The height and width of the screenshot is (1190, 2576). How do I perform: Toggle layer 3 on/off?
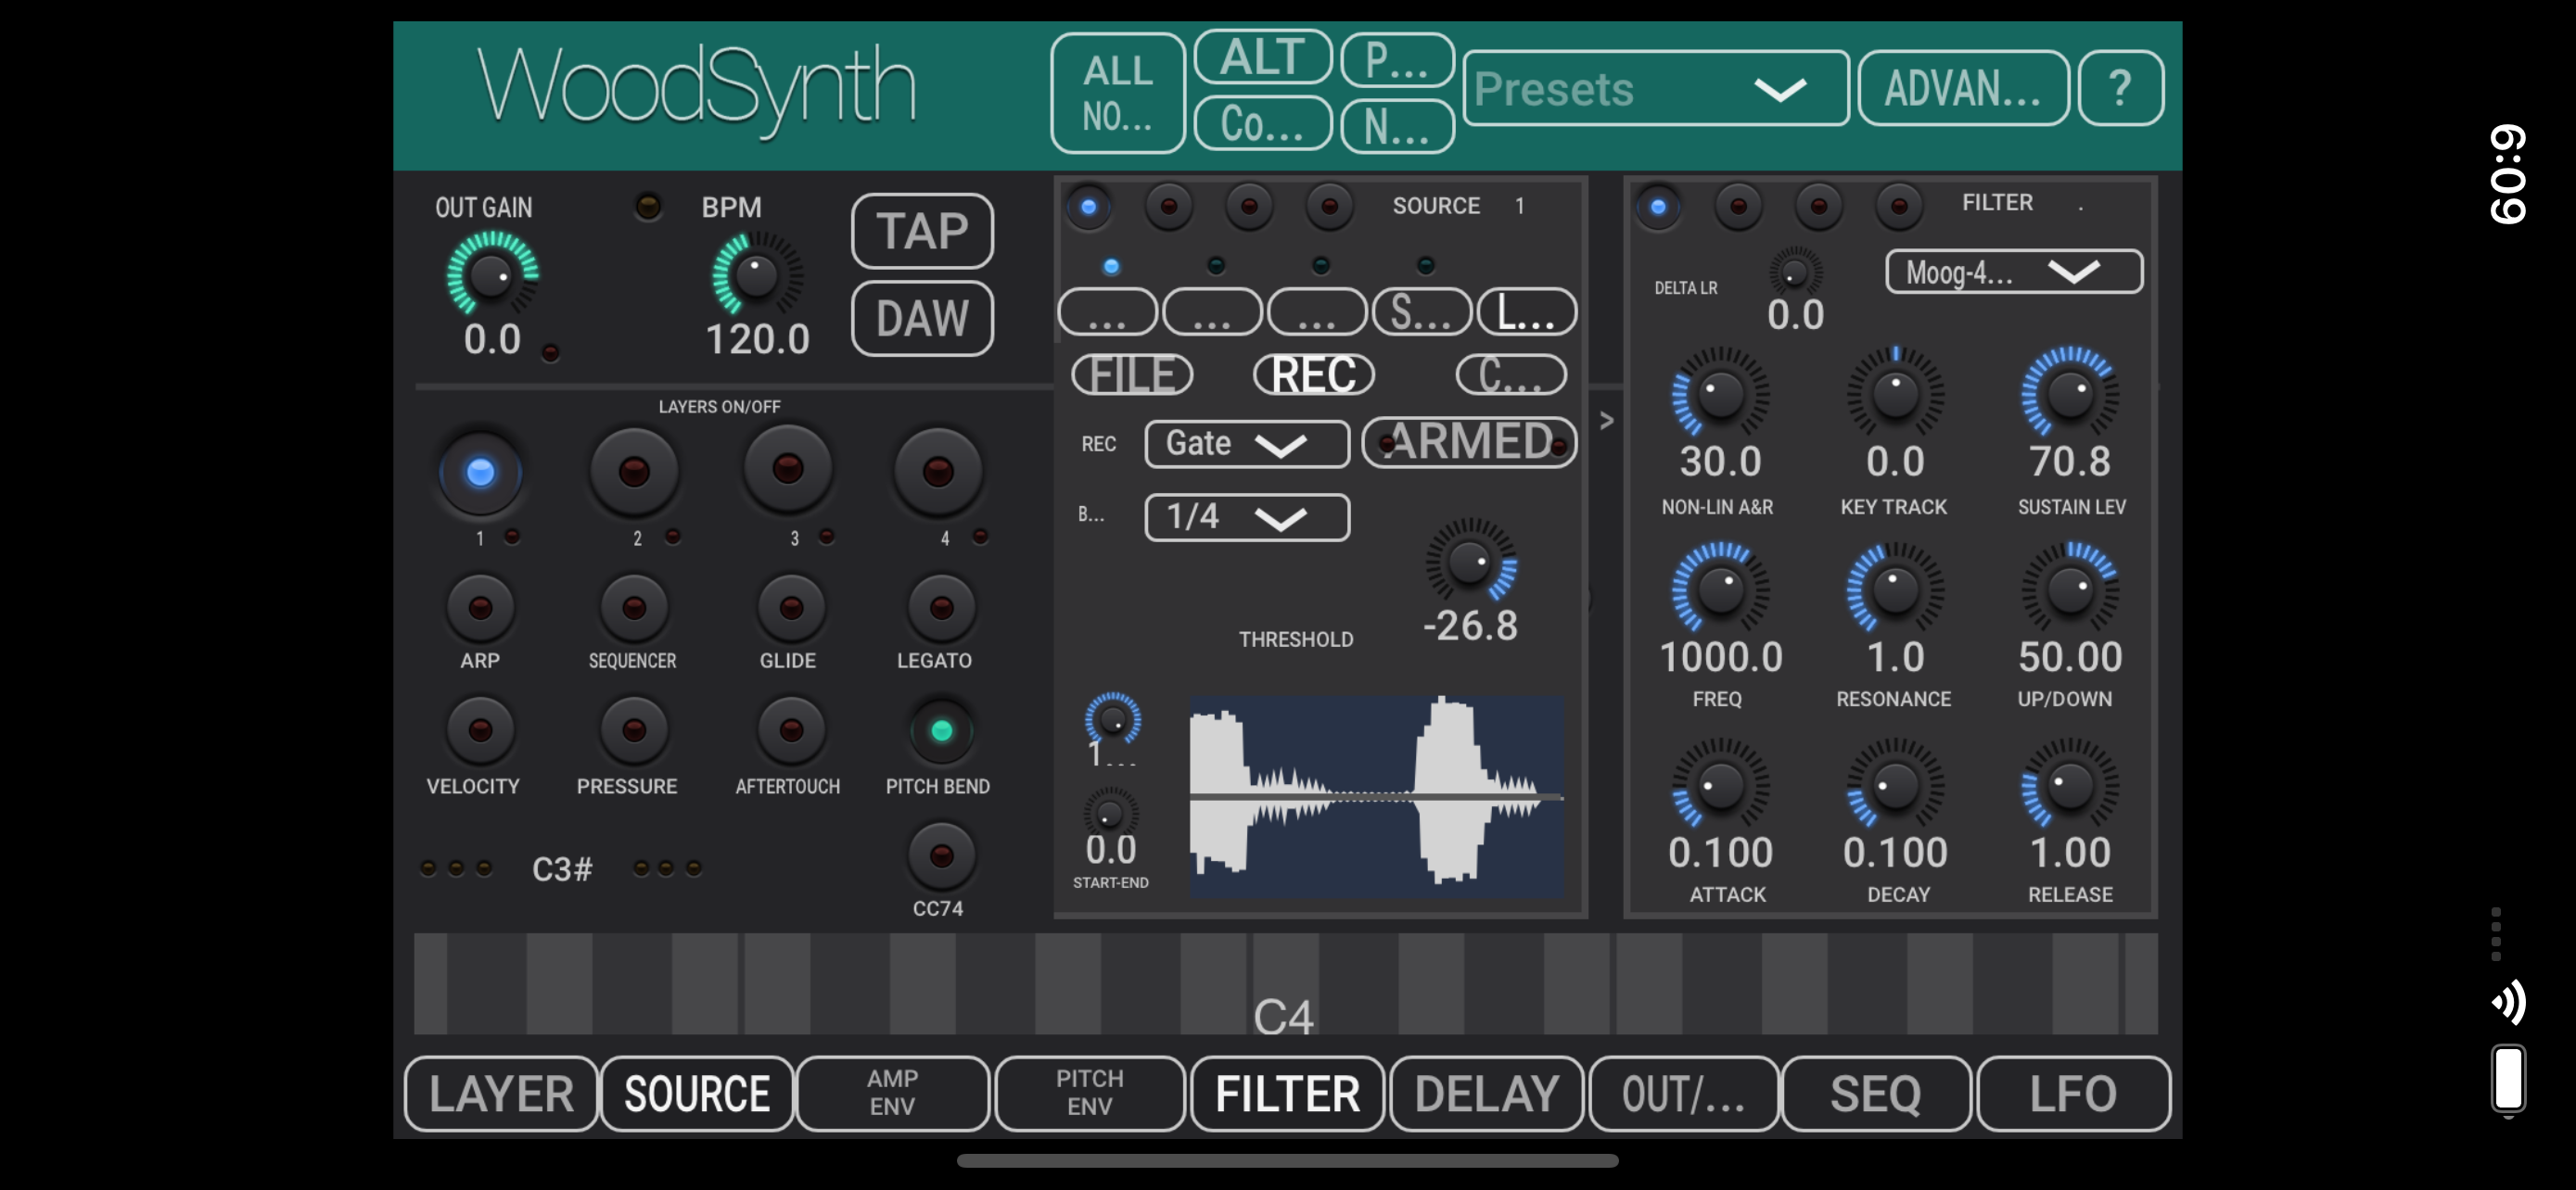(788, 470)
